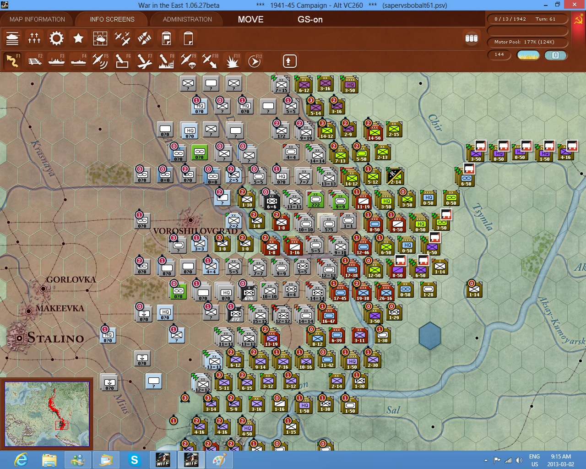Click the three-aircraft icon in top toolbar
Screen dimensions: 586x469
pos(122,38)
